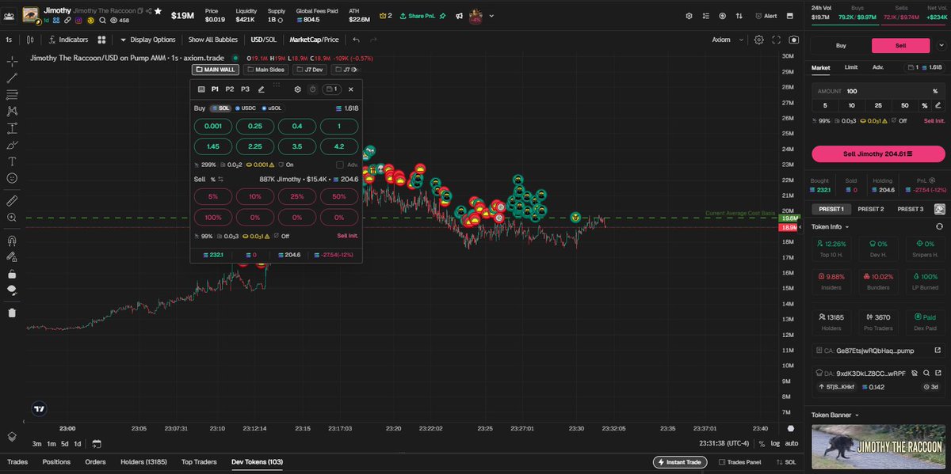Select uSOL as buy currency

272,108
